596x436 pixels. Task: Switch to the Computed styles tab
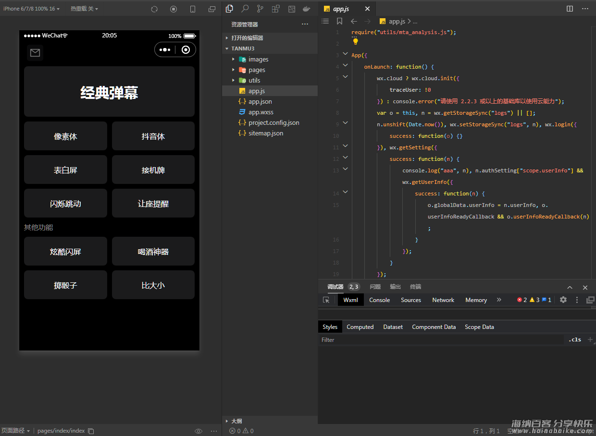360,327
